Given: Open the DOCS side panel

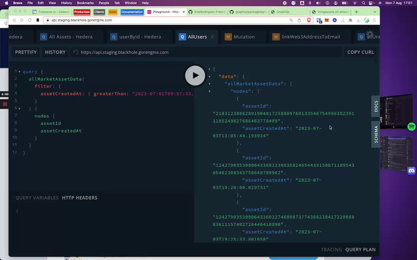Looking at the screenshot, I should [376, 106].
